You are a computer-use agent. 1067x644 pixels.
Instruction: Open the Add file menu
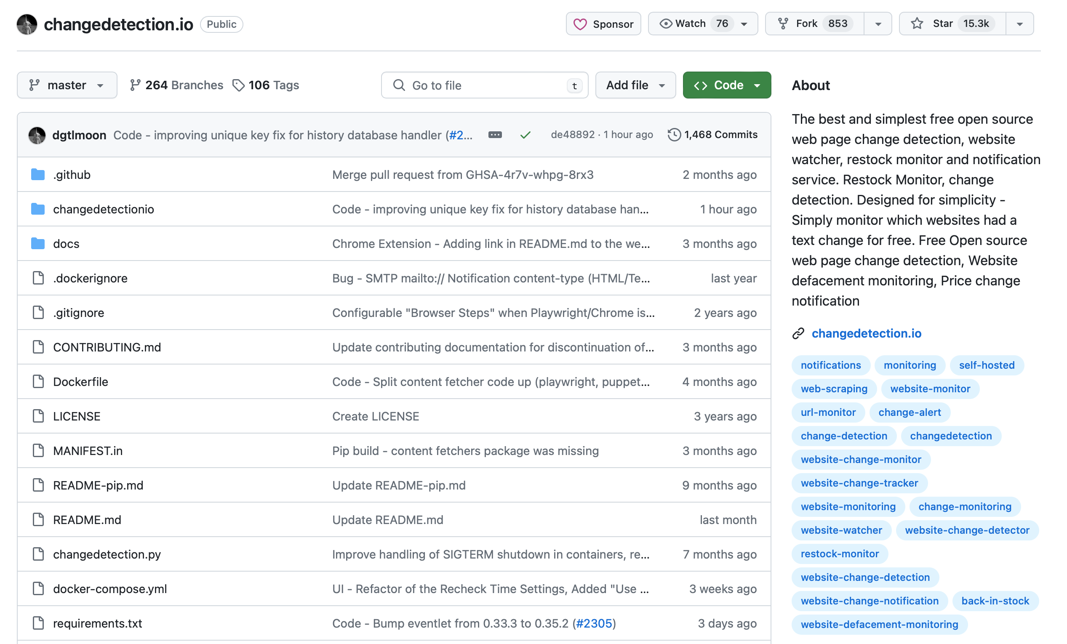(635, 85)
